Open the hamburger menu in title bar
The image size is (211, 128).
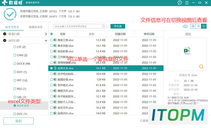(187, 3)
